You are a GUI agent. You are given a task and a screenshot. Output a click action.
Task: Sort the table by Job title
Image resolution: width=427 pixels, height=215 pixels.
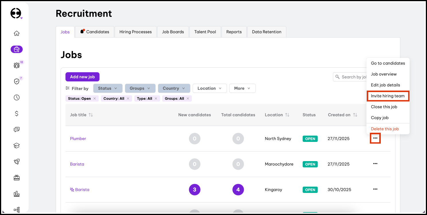[91, 115]
